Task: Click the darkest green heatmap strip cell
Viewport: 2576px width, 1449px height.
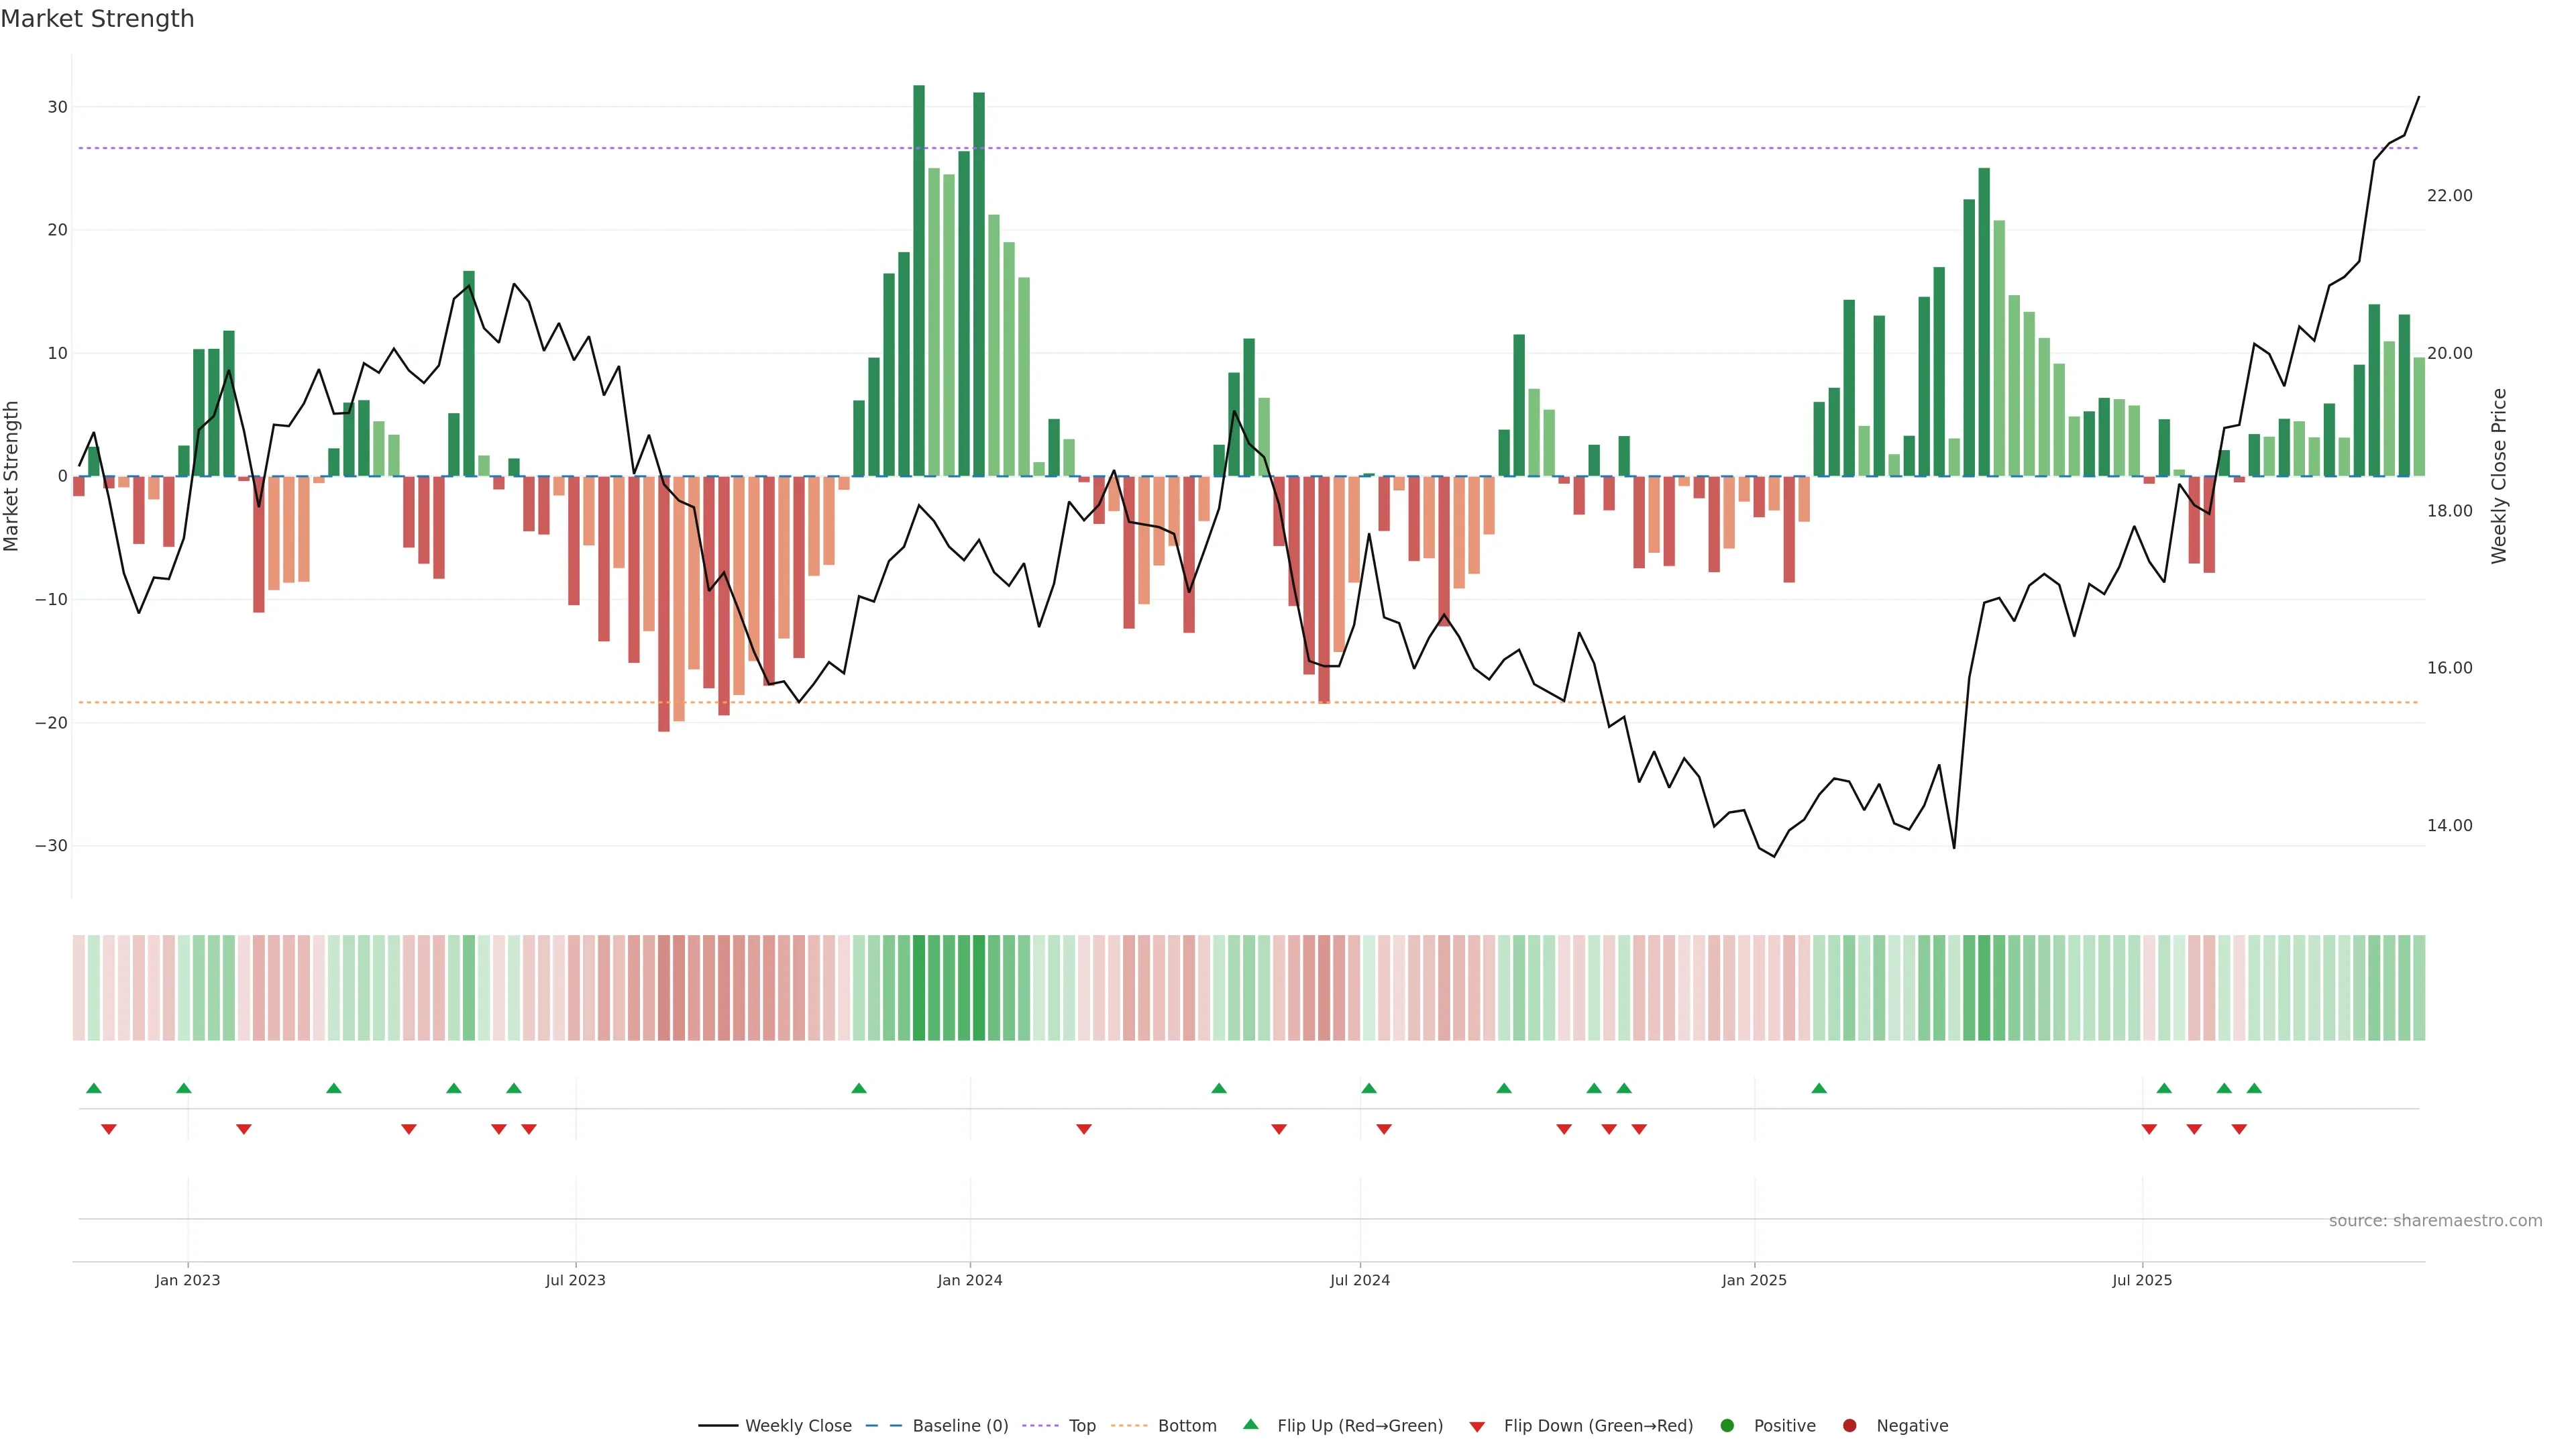Action: click(919, 988)
